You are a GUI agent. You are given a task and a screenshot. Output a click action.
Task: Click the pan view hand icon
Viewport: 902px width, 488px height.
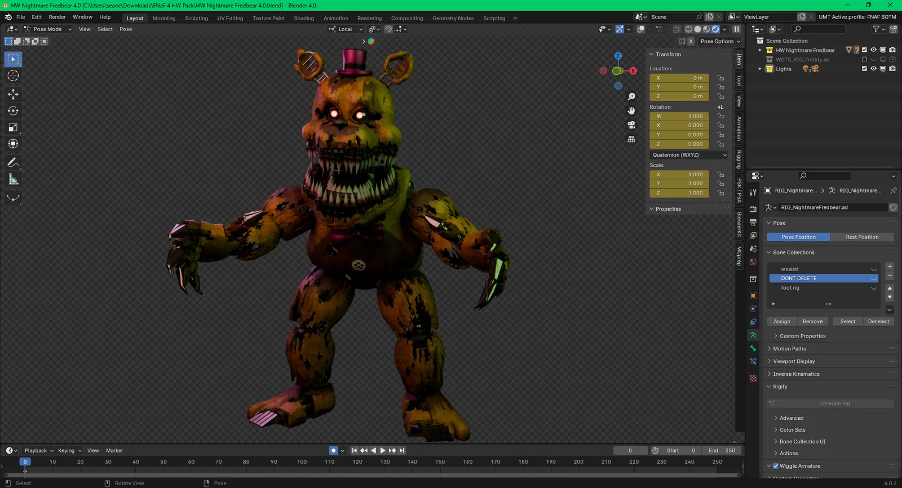(x=631, y=110)
